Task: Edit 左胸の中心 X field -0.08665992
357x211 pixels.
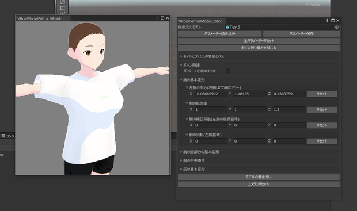Action: 211,94
